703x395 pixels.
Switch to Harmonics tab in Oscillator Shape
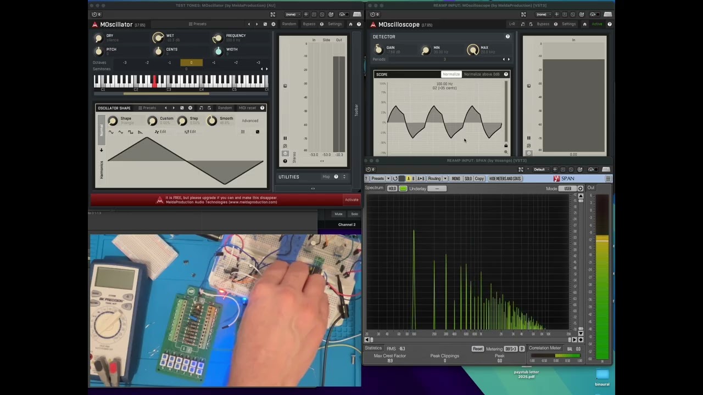[x=102, y=170]
